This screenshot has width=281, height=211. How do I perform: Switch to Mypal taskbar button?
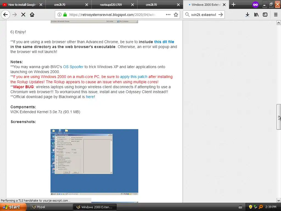51,207
